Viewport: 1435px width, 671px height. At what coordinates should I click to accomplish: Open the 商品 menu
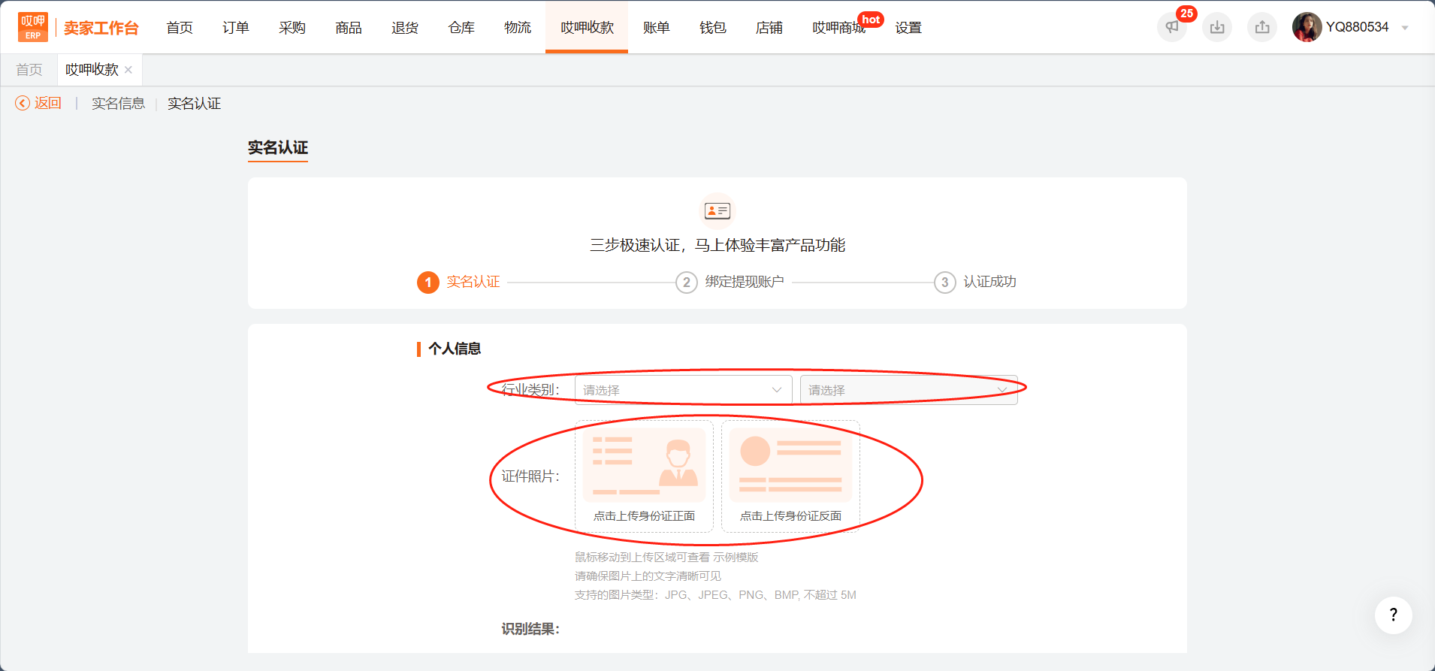tap(349, 28)
